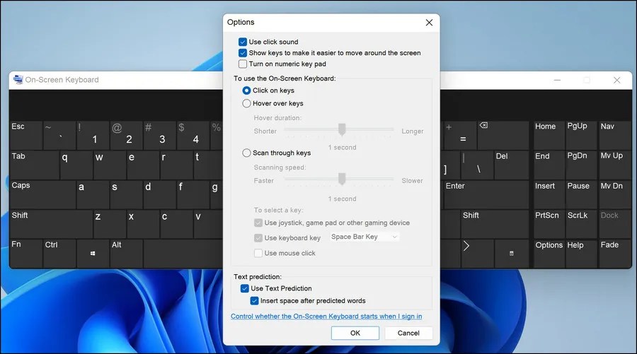
Task: Click the Alt key
Action: click(126, 254)
